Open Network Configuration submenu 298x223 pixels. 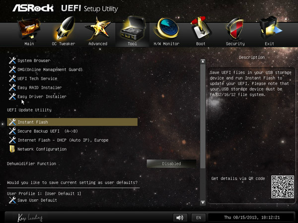(x=42, y=149)
